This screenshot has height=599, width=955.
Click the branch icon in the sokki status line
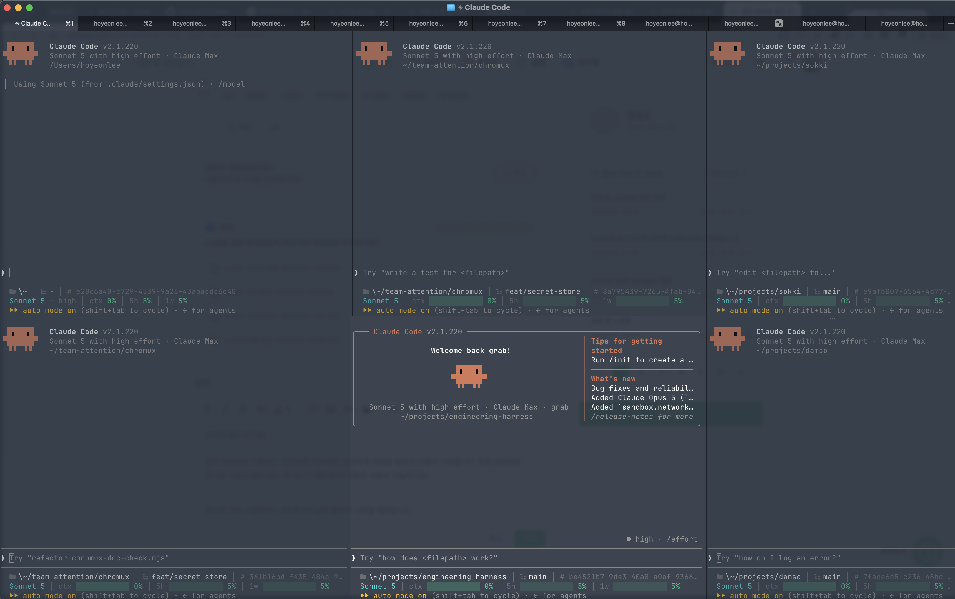pos(817,291)
